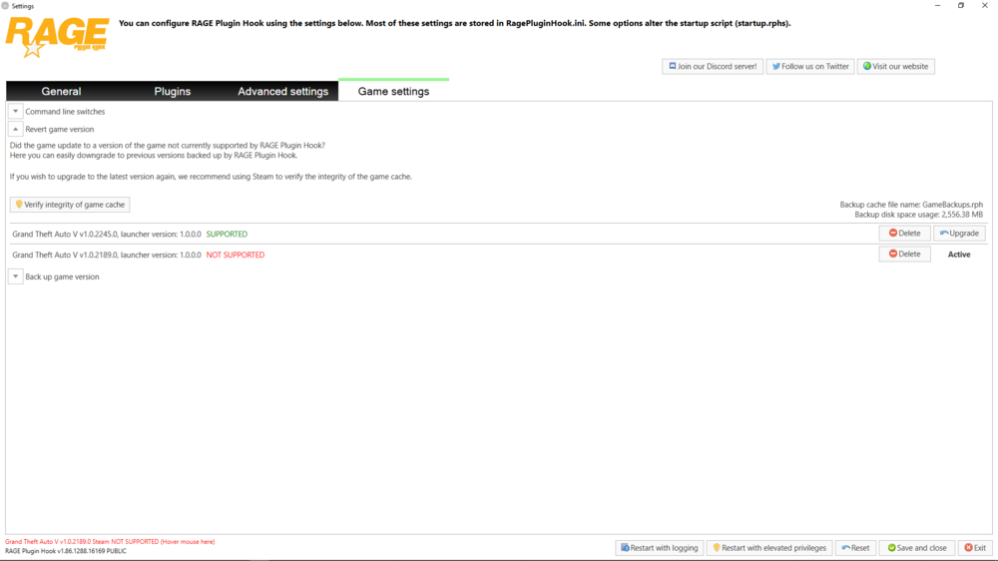998x561 pixels.
Task: Click the RAGE Plugin Hook logo
Action: click(57, 37)
